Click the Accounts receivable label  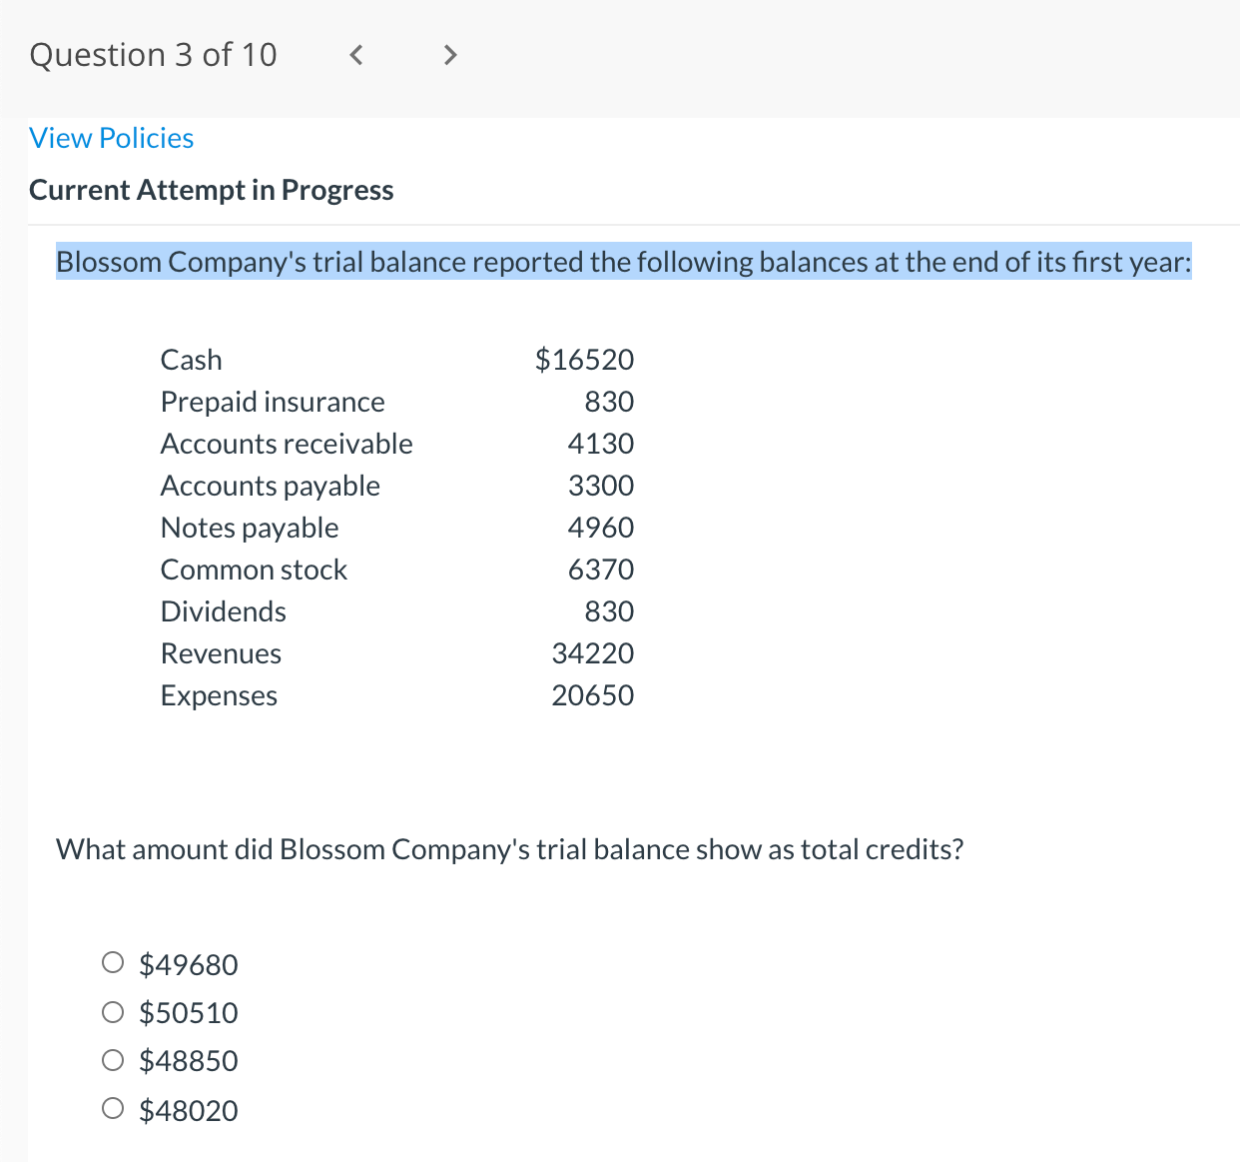click(287, 444)
